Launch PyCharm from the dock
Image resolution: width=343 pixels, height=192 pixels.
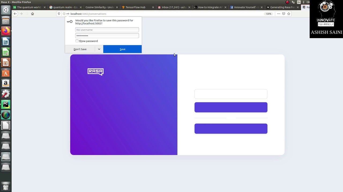[x=6, y=104]
